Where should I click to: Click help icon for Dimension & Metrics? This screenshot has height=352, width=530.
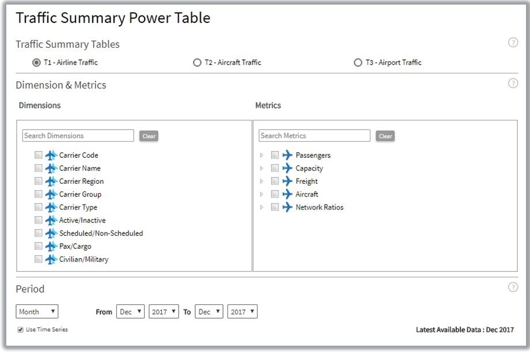point(513,84)
